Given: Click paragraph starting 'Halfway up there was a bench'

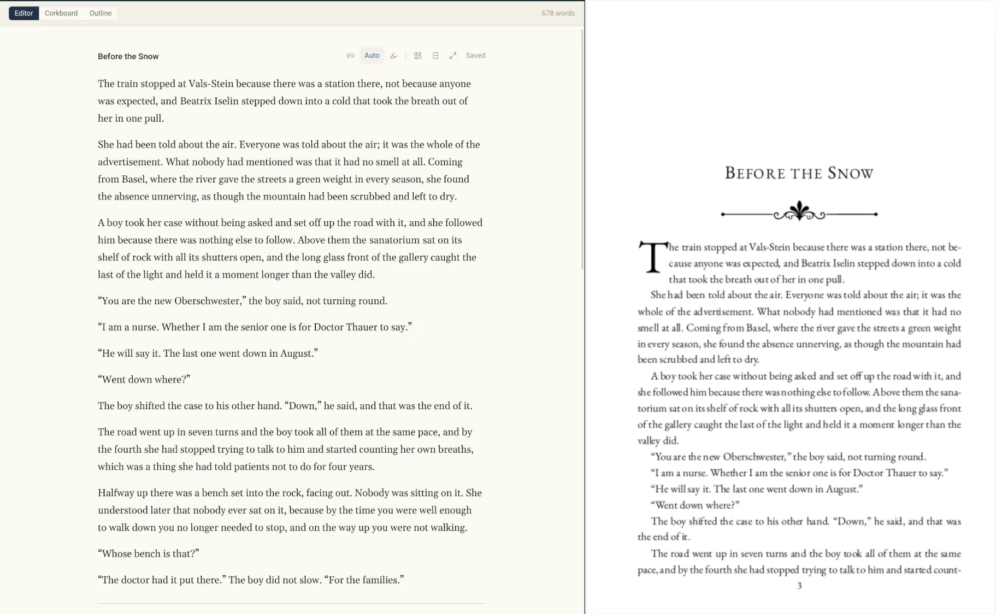Looking at the screenshot, I should tap(290, 510).
